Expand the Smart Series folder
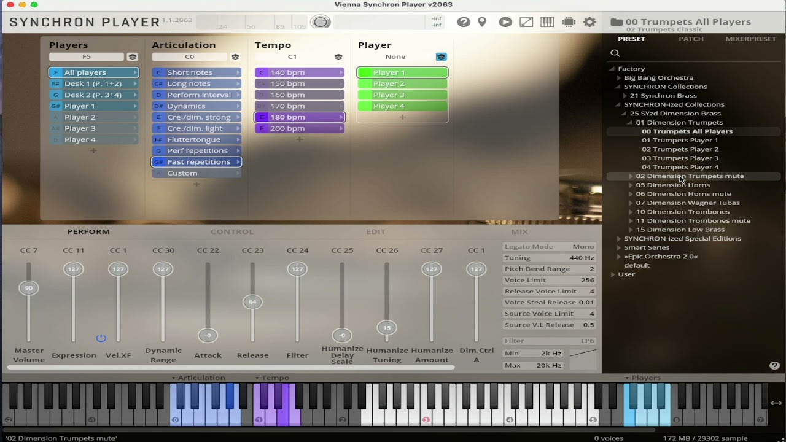Image resolution: width=786 pixels, height=442 pixels. click(618, 247)
